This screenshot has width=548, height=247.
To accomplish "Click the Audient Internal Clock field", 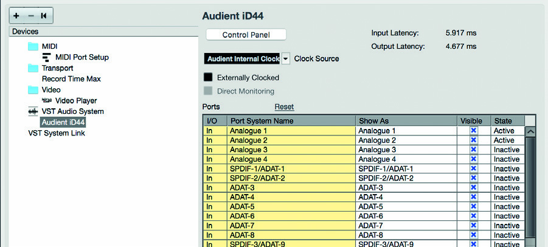I will [242, 58].
